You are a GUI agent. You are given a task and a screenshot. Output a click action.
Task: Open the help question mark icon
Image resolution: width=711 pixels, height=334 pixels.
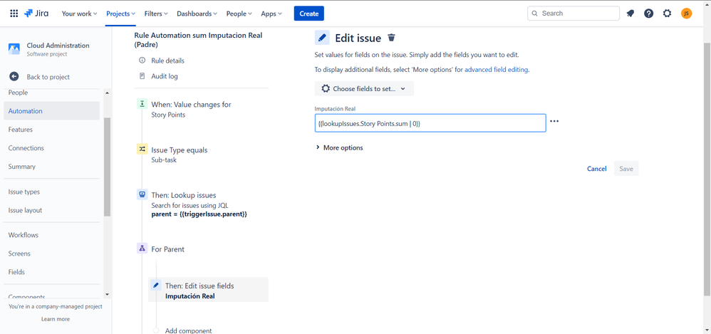[x=649, y=14]
